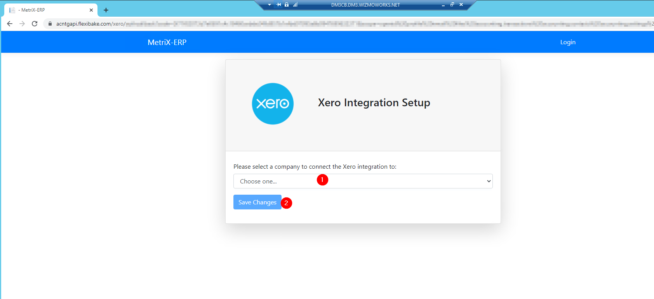
Task: Close the MetriX-ERP browser tab
Action: 91,10
